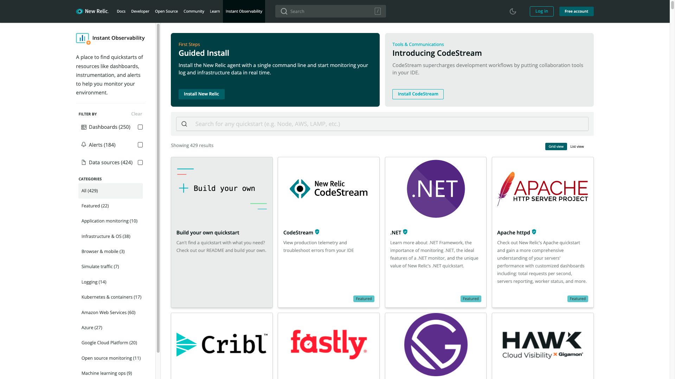Click the CodeStream verified shield badge
Screen dimensions: 675x379
(x=317, y=232)
